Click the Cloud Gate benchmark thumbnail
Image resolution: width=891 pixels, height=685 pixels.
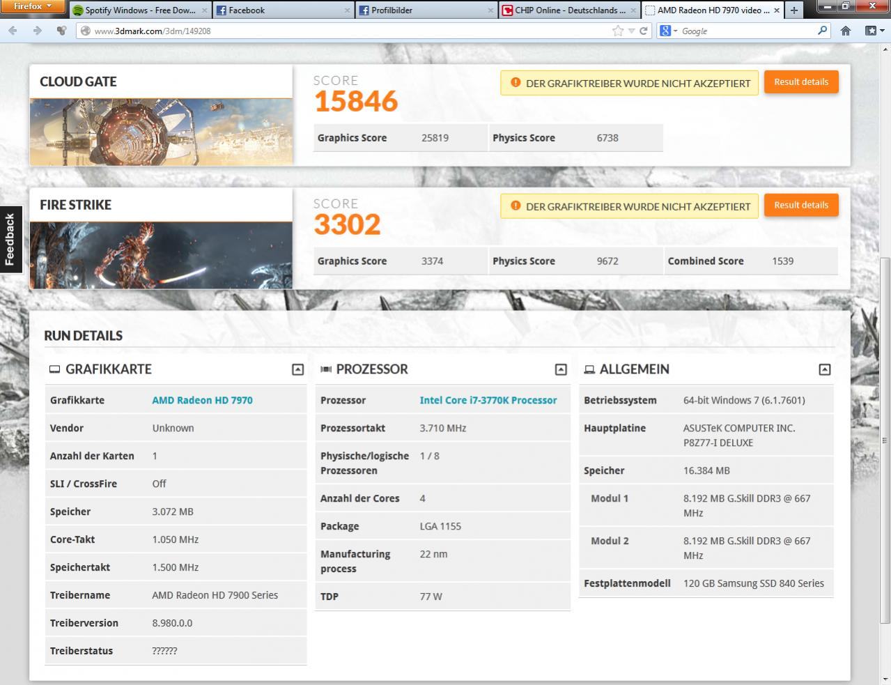161,132
